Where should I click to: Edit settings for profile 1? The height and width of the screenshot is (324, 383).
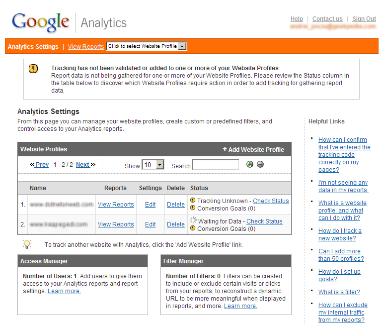(150, 205)
